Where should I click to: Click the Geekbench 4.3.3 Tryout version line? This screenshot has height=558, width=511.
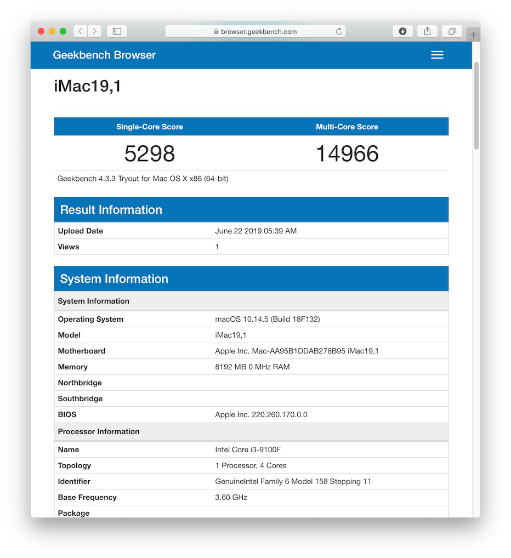143,179
